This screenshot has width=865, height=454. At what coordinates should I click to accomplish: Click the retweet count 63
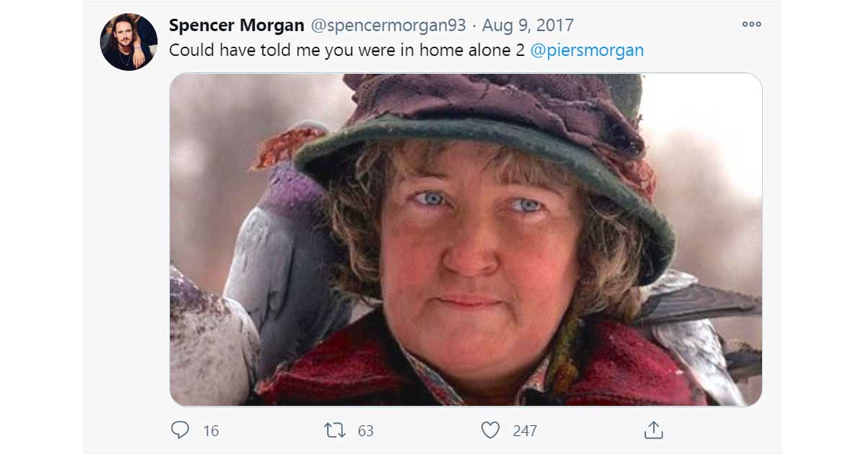click(365, 431)
